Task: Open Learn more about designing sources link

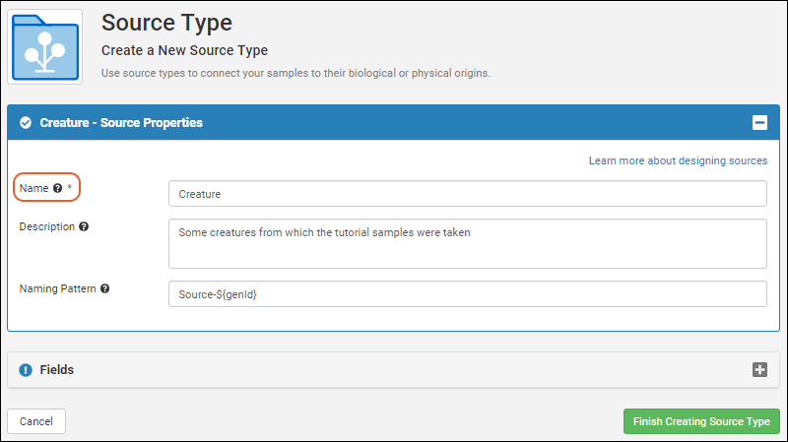Action: pos(678,160)
